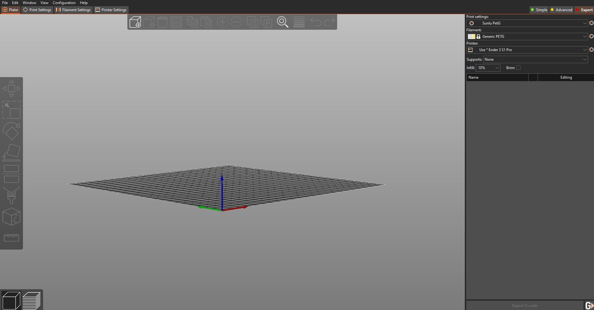The height and width of the screenshot is (310, 594).
Task: Click the Search magnifier icon in toolbar
Action: (x=283, y=22)
